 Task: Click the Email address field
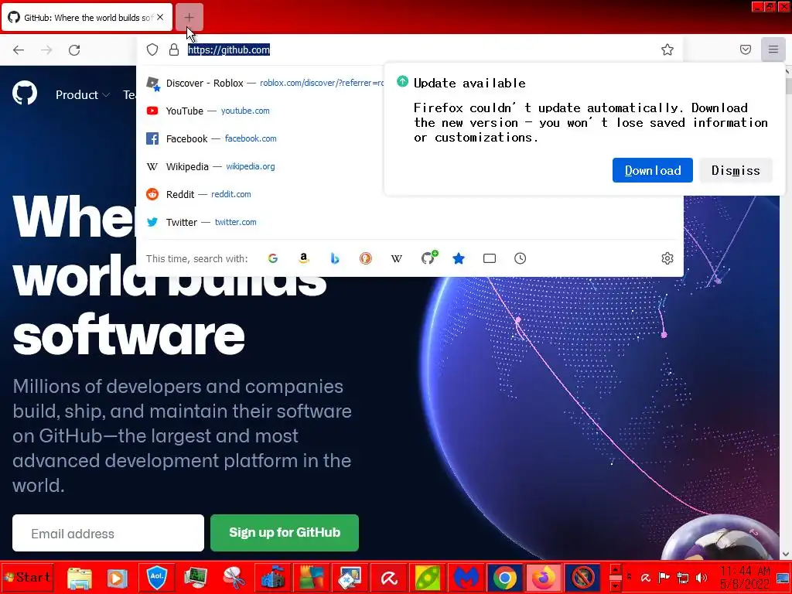click(x=108, y=533)
